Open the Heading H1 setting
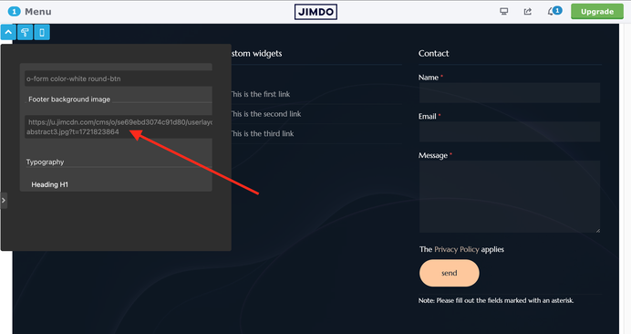This screenshot has height=334, width=631. [x=50, y=184]
